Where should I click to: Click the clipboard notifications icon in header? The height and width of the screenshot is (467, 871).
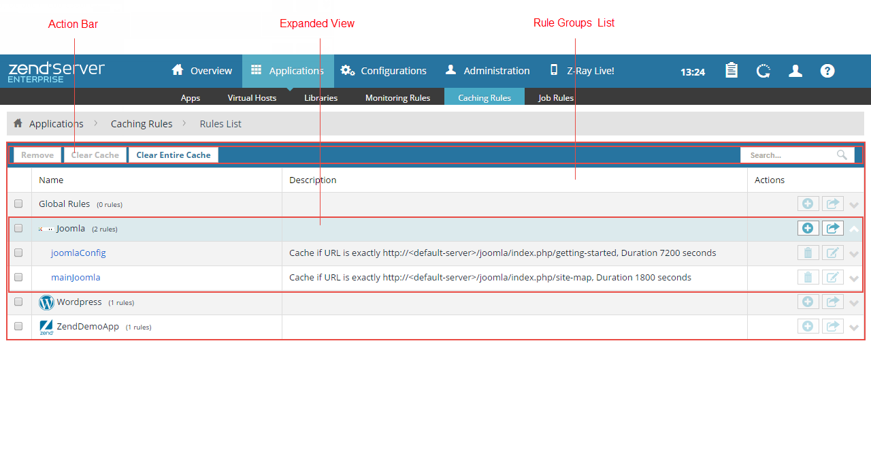pyautogui.click(x=732, y=71)
